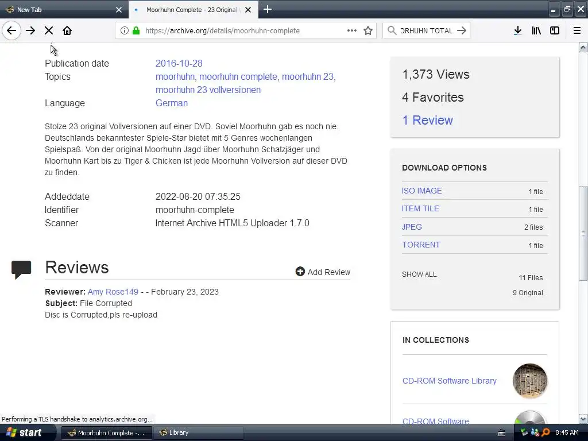Switch to the New Tab tab
Screen dimensions: 588x441
pyautogui.click(x=64, y=10)
